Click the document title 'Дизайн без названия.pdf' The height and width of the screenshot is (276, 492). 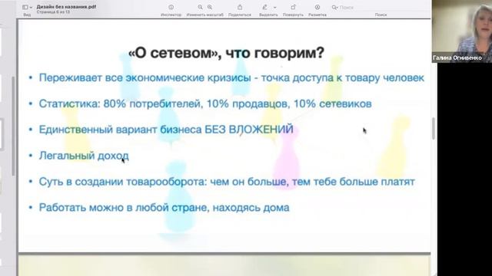click(x=66, y=7)
